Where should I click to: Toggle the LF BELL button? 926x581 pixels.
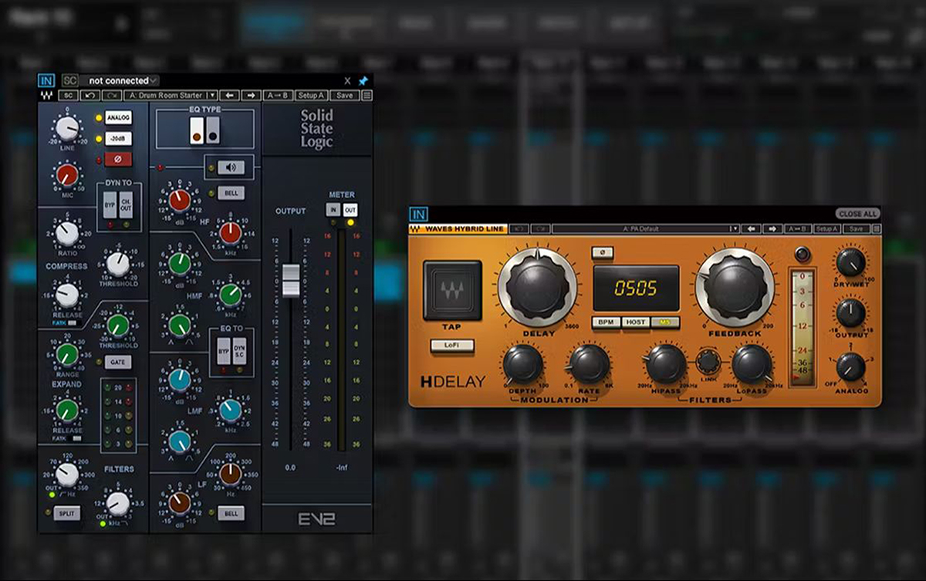pyautogui.click(x=231, y=513)
